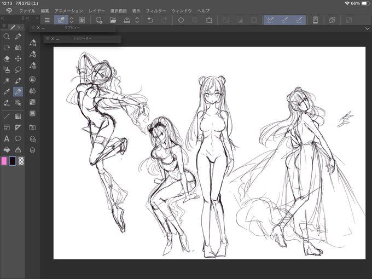Viewport: 372px width, 279px height.
Task: Open the 選択範囲 menu
Action: point(118,11)
